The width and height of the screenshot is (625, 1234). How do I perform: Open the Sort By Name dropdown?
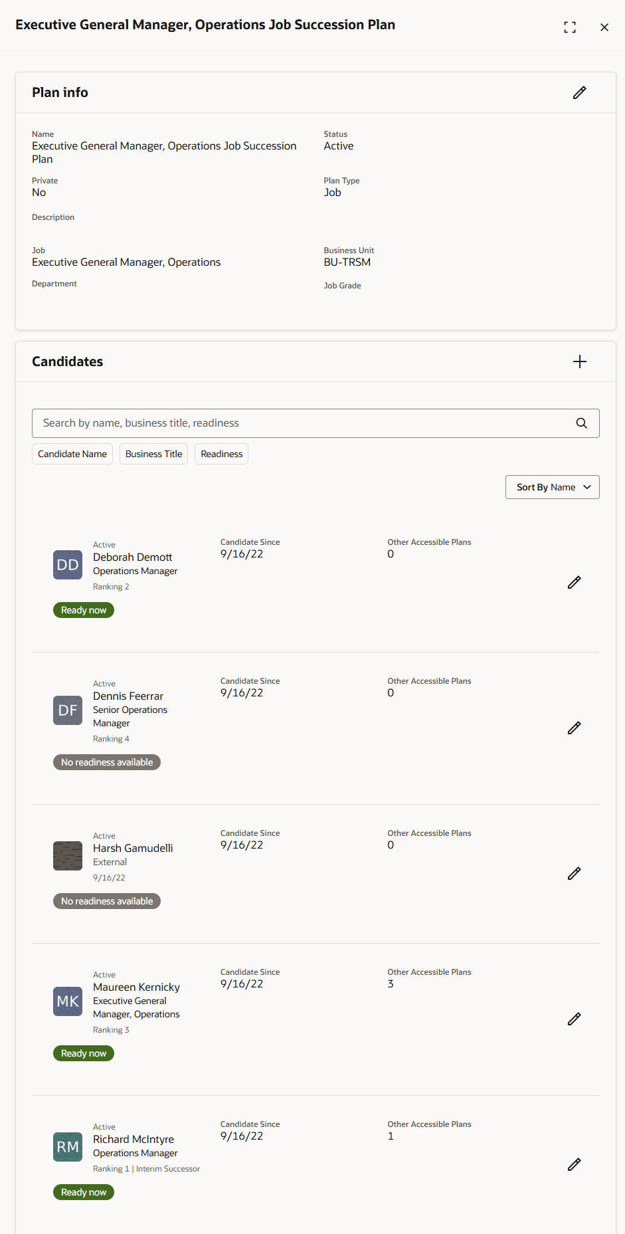(552, 487)
